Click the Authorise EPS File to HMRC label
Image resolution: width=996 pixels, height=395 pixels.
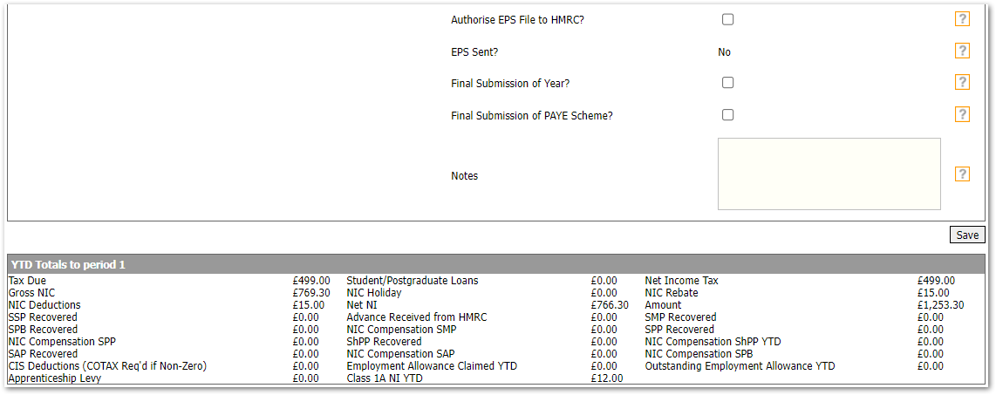(x=517, y=19)
